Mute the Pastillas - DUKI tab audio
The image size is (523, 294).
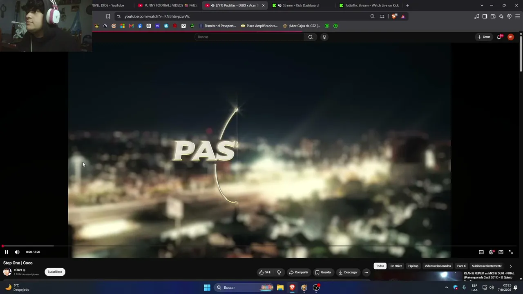tap(213, 5)
